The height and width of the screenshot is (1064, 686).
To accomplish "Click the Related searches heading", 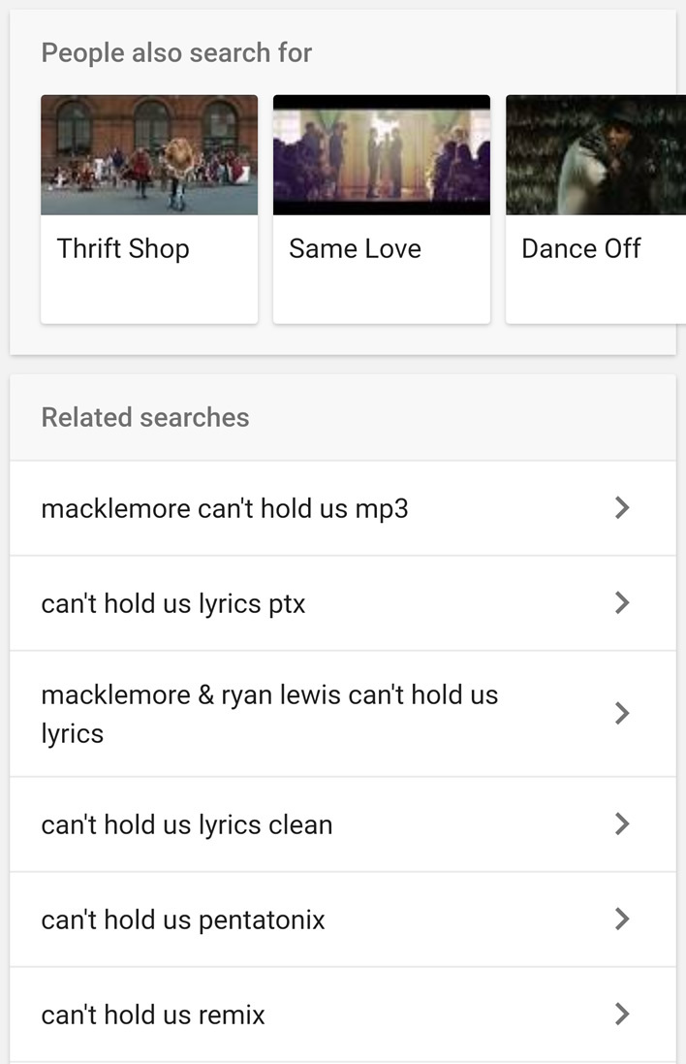I will 145,417.
